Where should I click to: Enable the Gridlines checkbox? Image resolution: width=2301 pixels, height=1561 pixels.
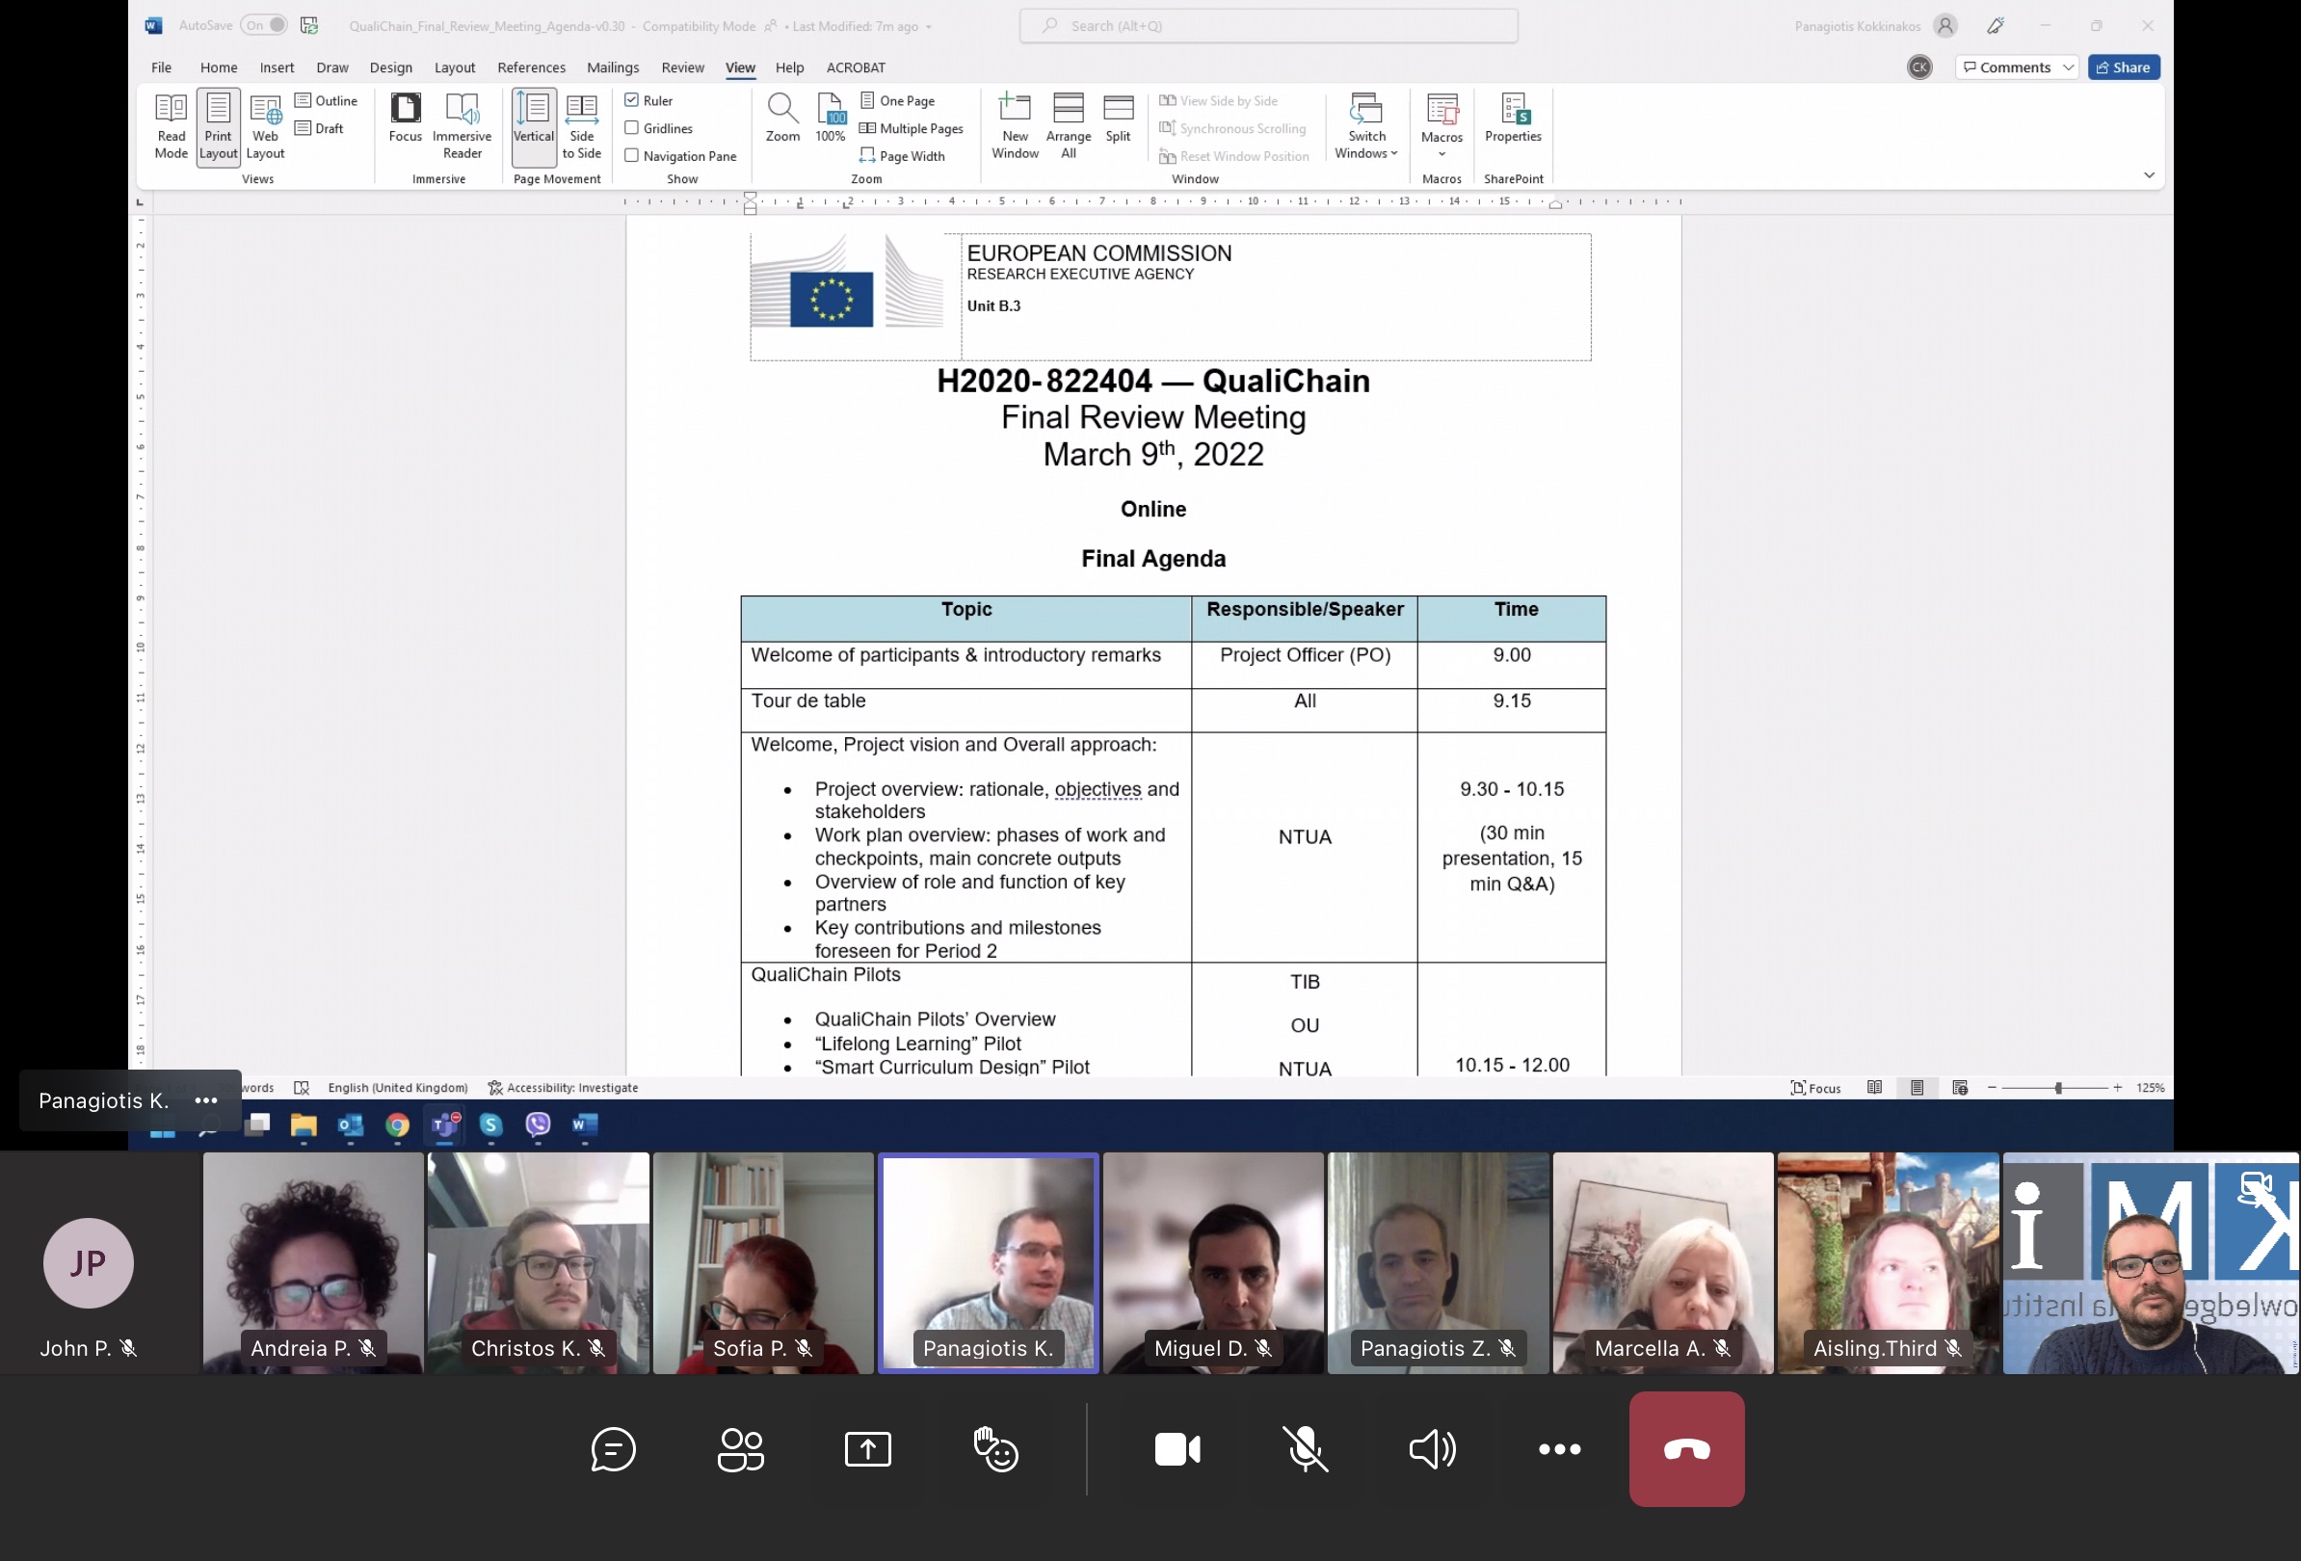click(x=632, y=128)
